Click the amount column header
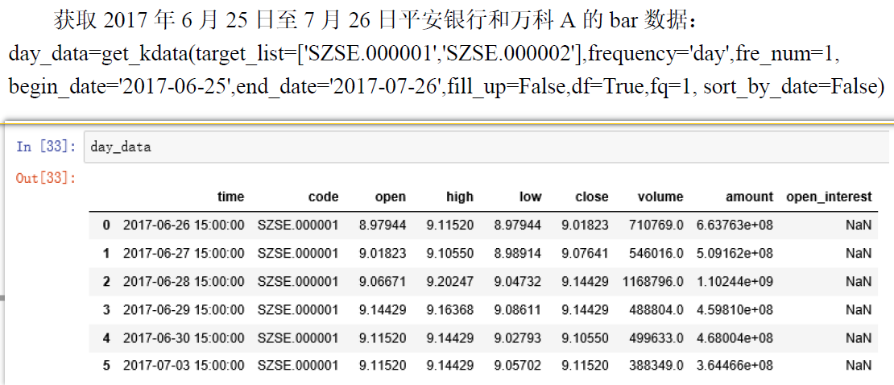894x385 pixels. [750, 197]
